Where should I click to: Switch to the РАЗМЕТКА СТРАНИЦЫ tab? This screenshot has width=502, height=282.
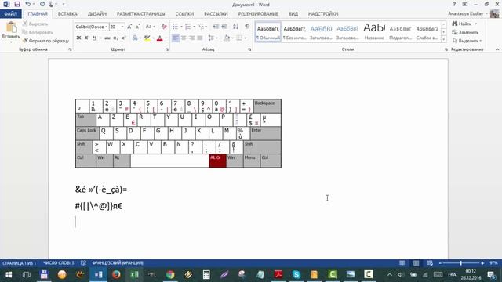[x=141, y=14]
